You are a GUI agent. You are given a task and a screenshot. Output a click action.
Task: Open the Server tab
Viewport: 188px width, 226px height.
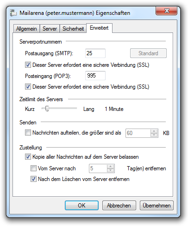coord(50,29)
